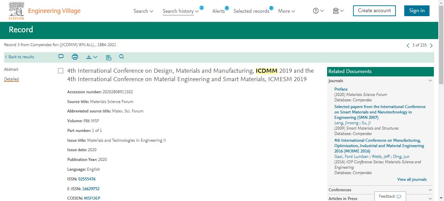Viewport: 444px width, 201px height.
Task: Click the comment bubble icon in toolbar
Action: point(61,57)
